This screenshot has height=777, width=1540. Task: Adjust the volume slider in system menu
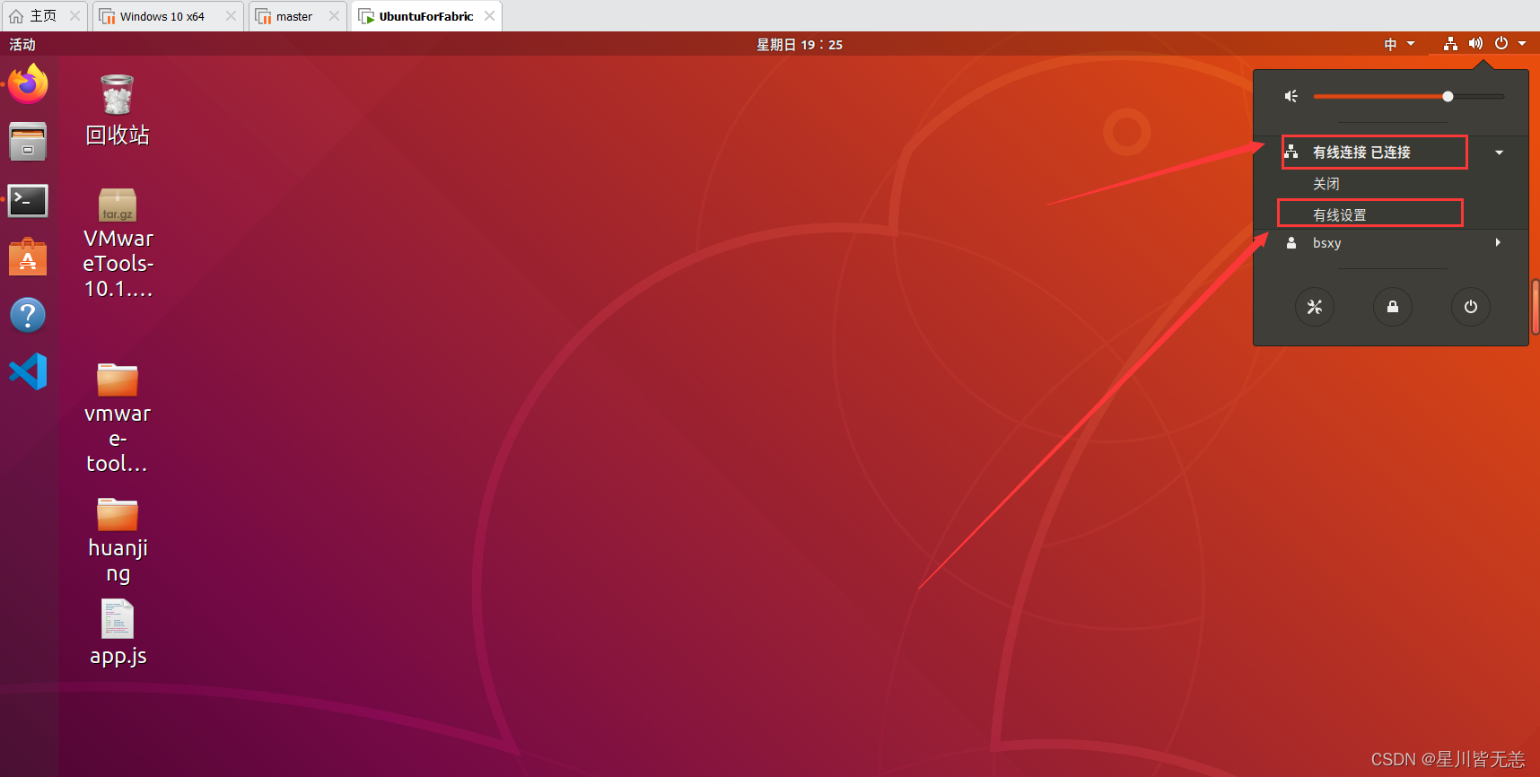(x=1408, y=96)
